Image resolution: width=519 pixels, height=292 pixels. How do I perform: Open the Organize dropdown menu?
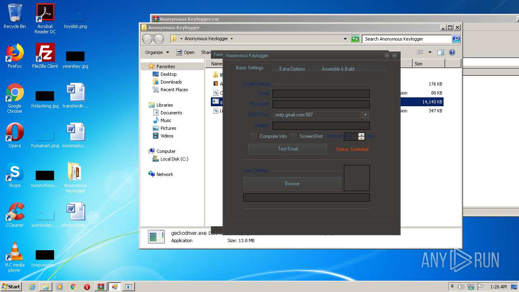pyautogui.click(x=157, y=52)
